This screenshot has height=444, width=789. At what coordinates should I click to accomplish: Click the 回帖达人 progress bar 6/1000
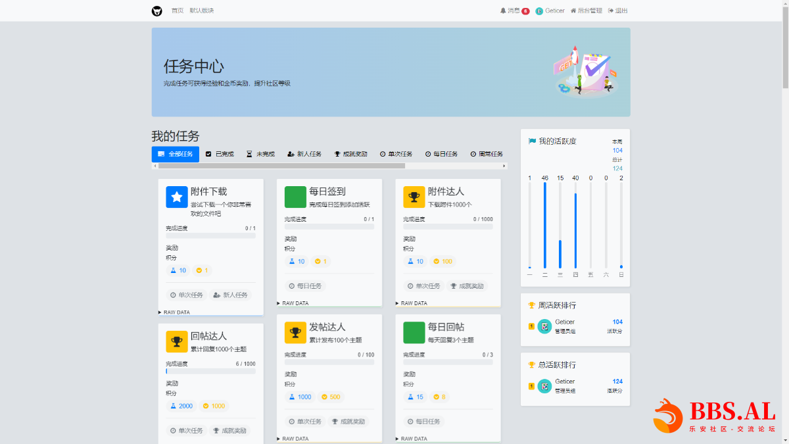pos(210,371)
